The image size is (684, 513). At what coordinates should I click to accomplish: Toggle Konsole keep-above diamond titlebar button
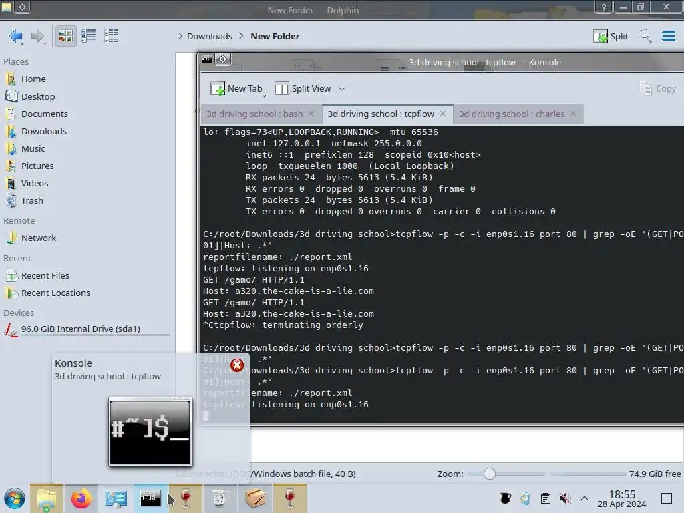tap(223, 59)
